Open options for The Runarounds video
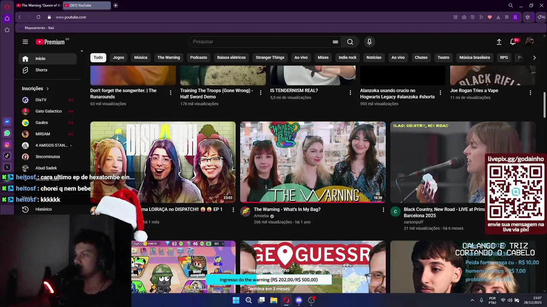This screenshot has height=307, width=547. pos(171,93)
